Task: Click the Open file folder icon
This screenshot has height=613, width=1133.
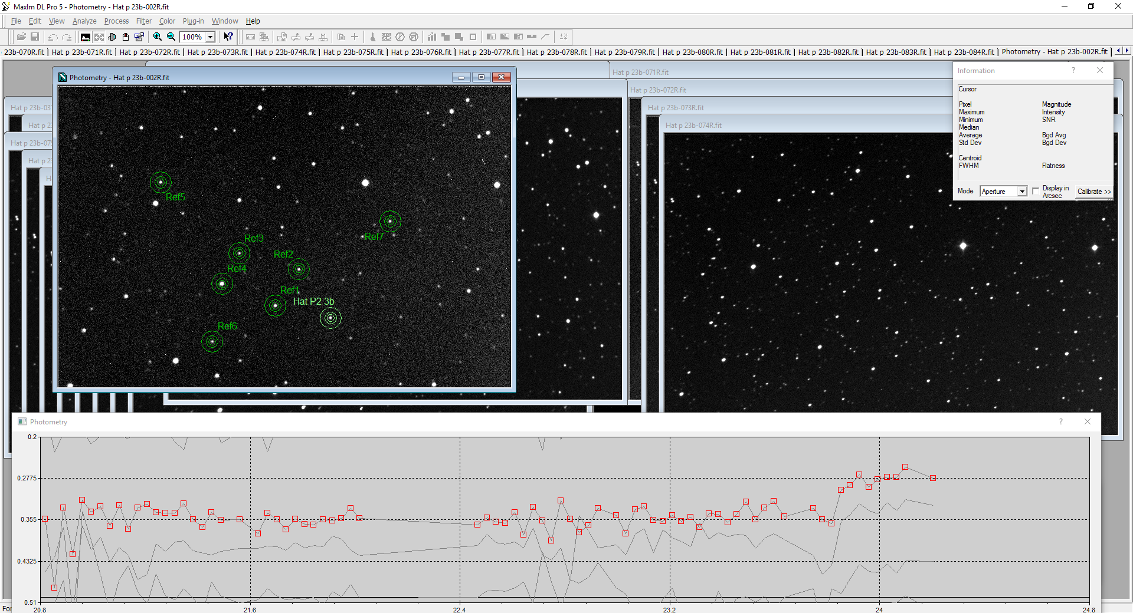Action: point(21,37)
